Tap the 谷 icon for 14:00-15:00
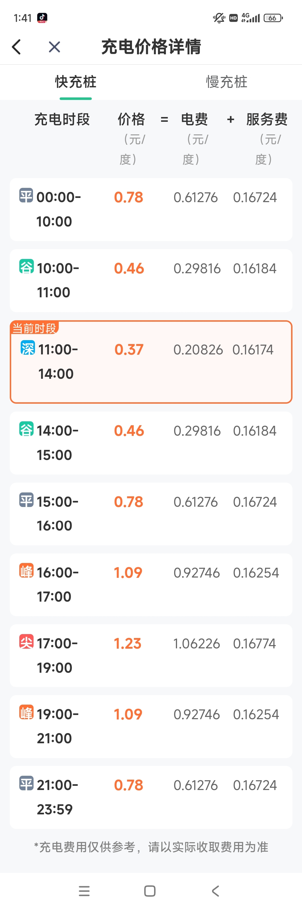Image resolution: width=302 pixels, height=909 pixels. (27, 429)
